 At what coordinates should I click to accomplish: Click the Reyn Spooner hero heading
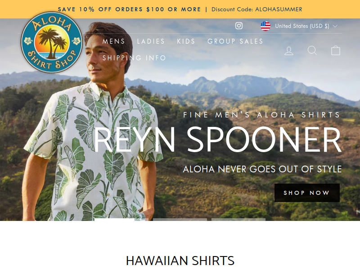[x=217, y=140]
